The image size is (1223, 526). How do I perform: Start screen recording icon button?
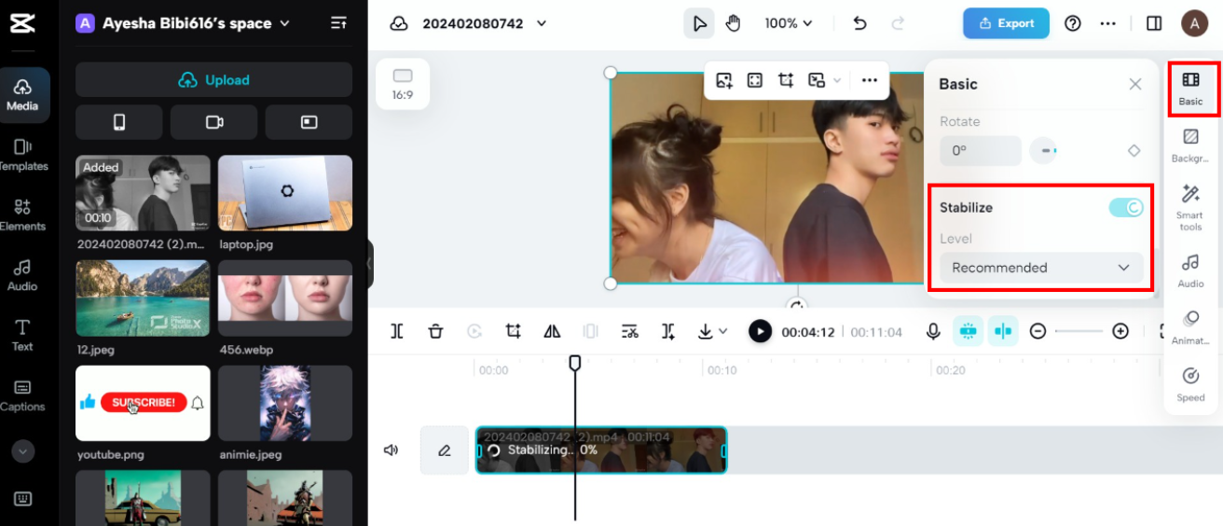pos(309,122)
